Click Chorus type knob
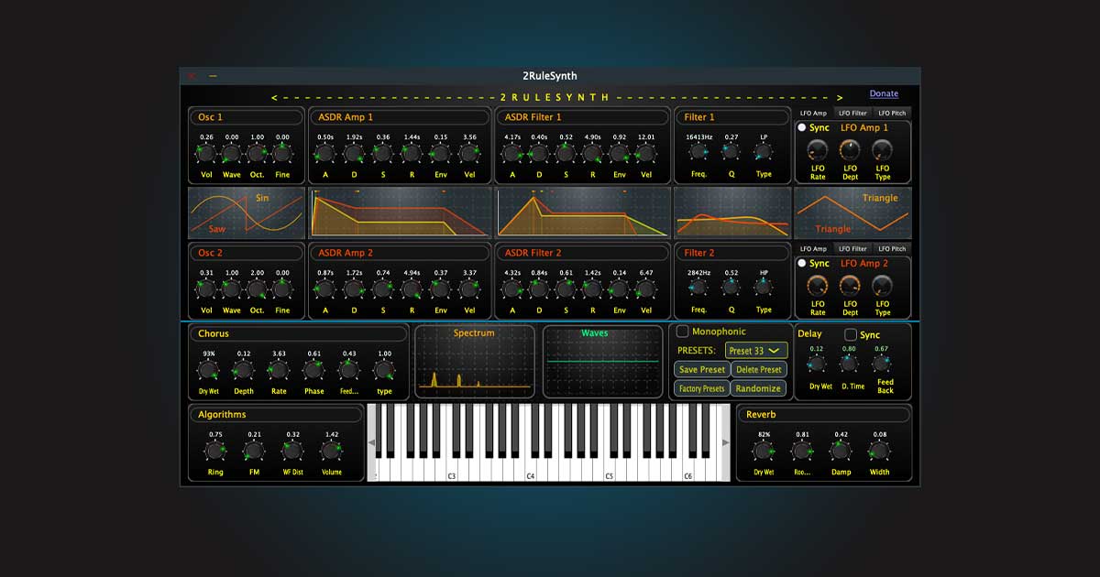The width and height of the screenshot is (1100, 577). click(384, 370)
